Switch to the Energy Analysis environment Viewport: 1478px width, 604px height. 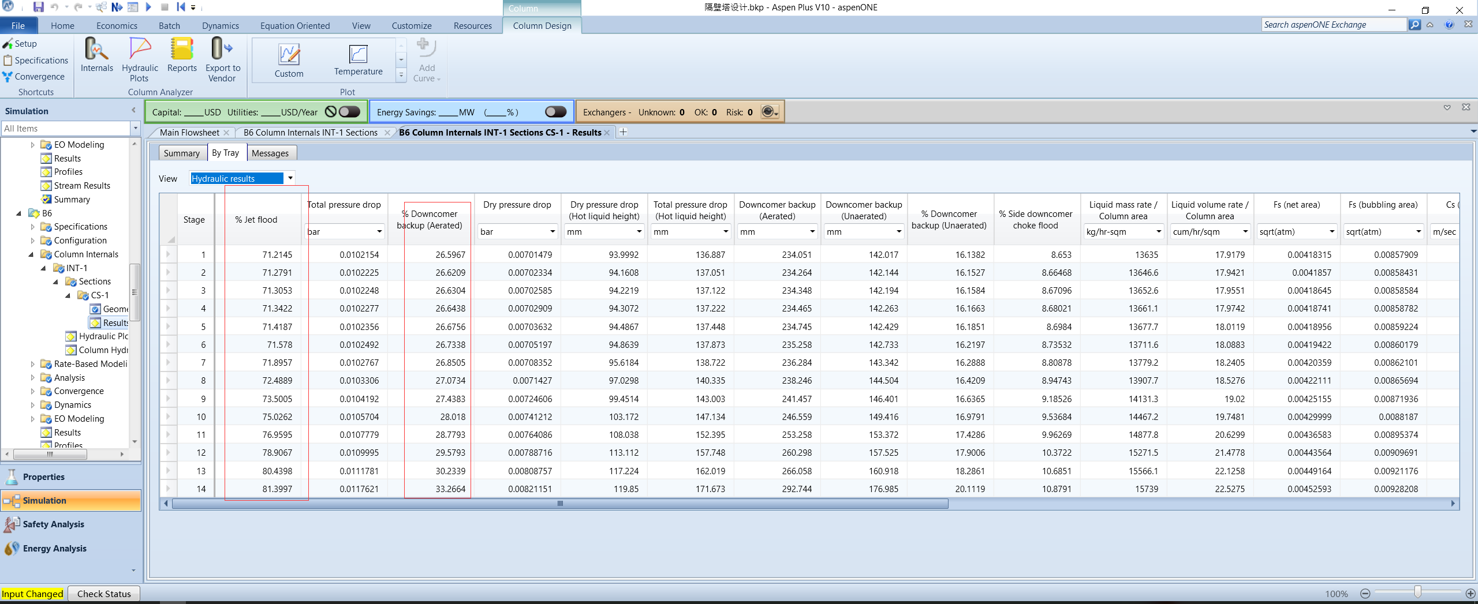coord(71,549)
